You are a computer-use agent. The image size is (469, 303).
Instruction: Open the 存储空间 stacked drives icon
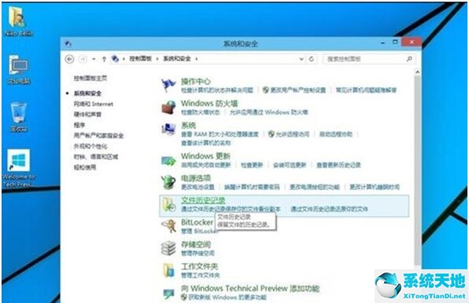click(168, 248)
